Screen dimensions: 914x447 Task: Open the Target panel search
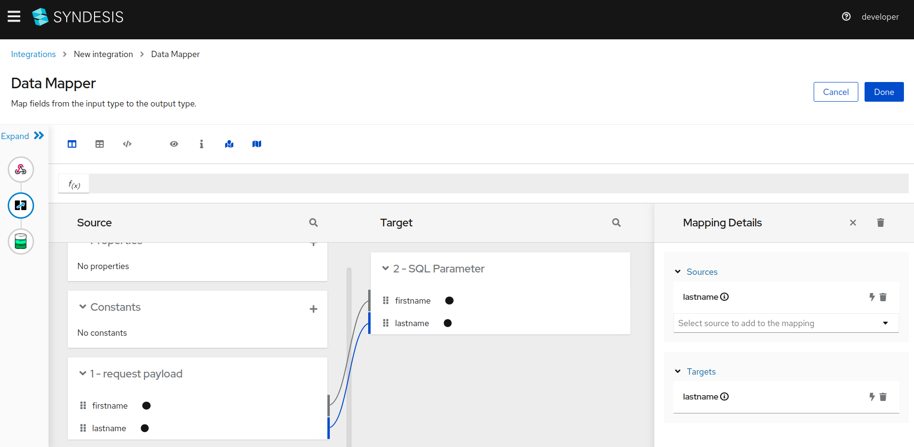tap(616, 223)
